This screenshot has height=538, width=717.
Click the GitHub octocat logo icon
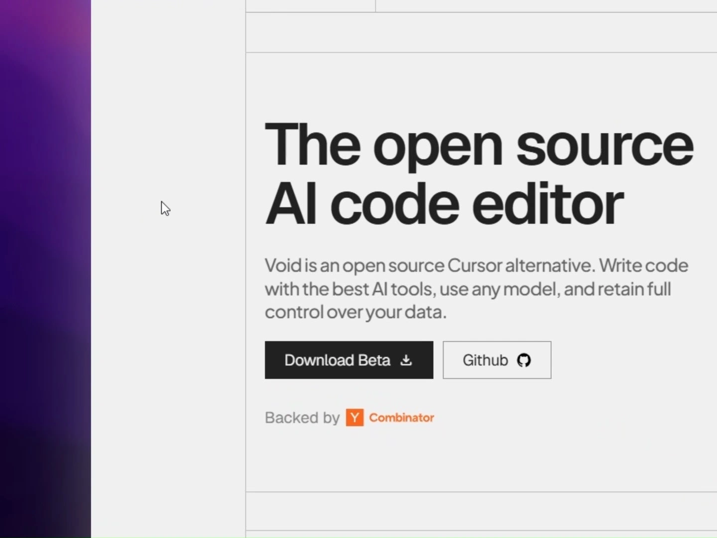(524, 360)
